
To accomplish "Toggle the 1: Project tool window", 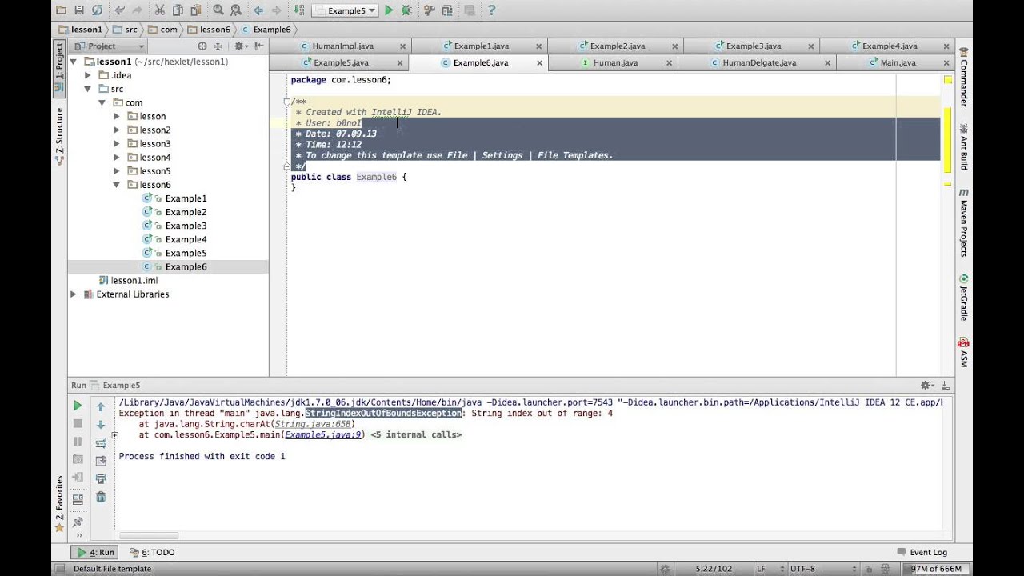I will 59,70.
